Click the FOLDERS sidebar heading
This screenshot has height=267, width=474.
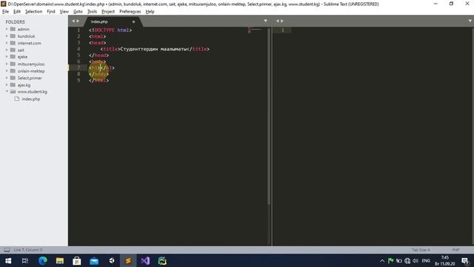click(x=15, y=22)
